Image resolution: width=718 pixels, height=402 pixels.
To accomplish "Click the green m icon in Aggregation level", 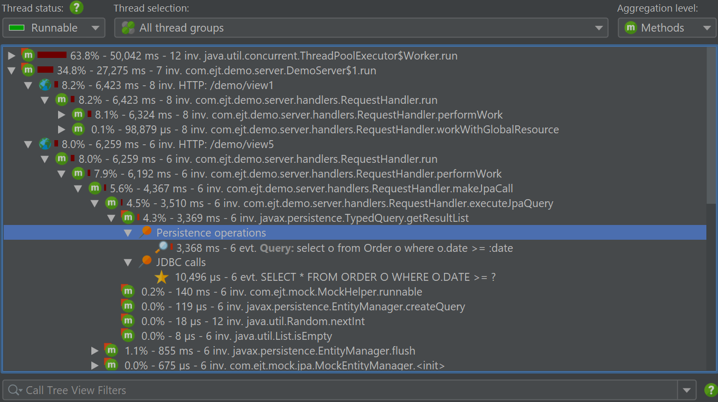I will (630, 27).
